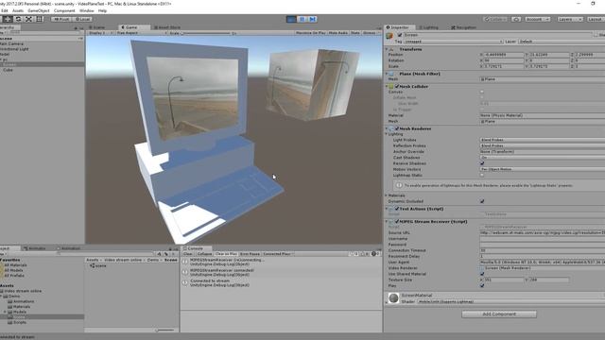Click the Mesh Collider component icon

coord(391,86)
